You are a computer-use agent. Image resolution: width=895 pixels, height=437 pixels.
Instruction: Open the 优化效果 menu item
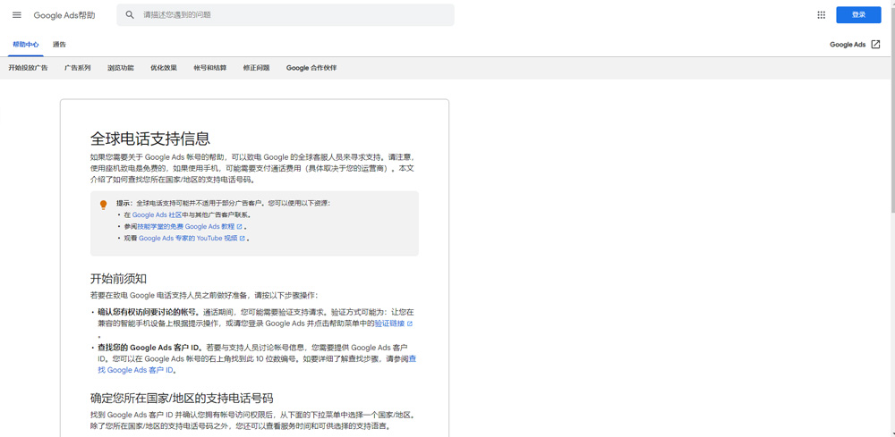[x=164, y=68]
